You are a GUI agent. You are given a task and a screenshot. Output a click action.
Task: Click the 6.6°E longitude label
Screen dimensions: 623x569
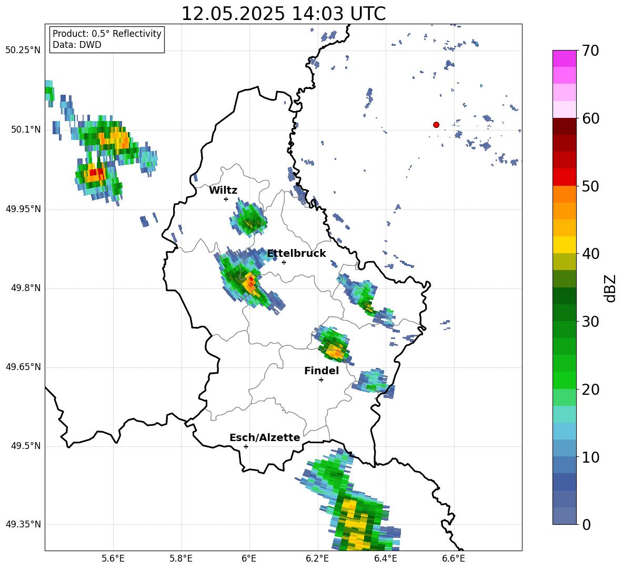(454, 558)
